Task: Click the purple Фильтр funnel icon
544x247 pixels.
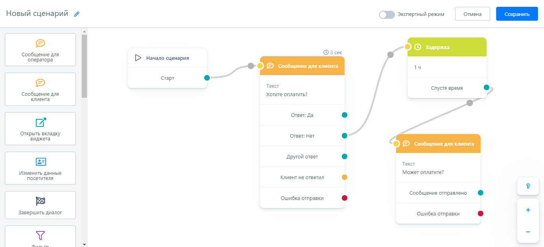Action: click(40, 235)
